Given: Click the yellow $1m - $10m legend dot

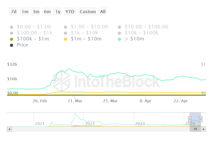Looking at the screenshot, I should click(x=65, y=39).
